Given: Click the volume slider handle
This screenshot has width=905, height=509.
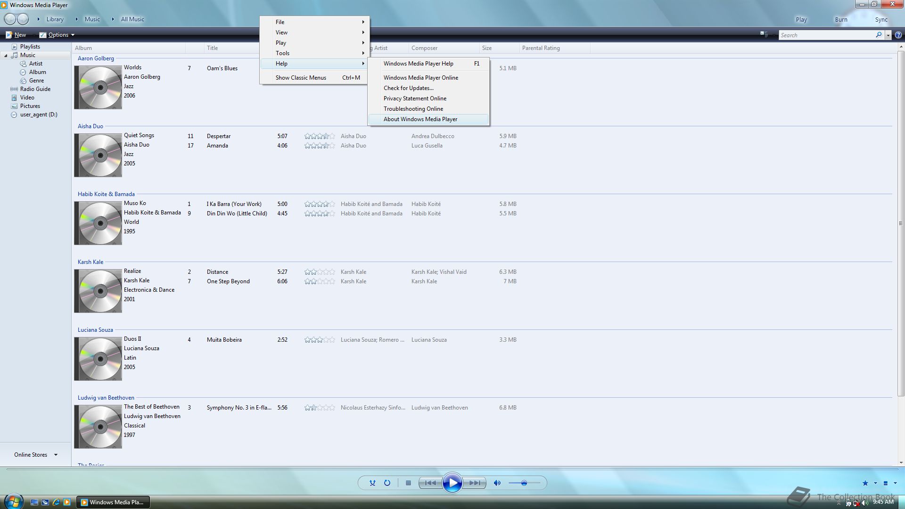Looking at the screenshot, I should [524, 483].
